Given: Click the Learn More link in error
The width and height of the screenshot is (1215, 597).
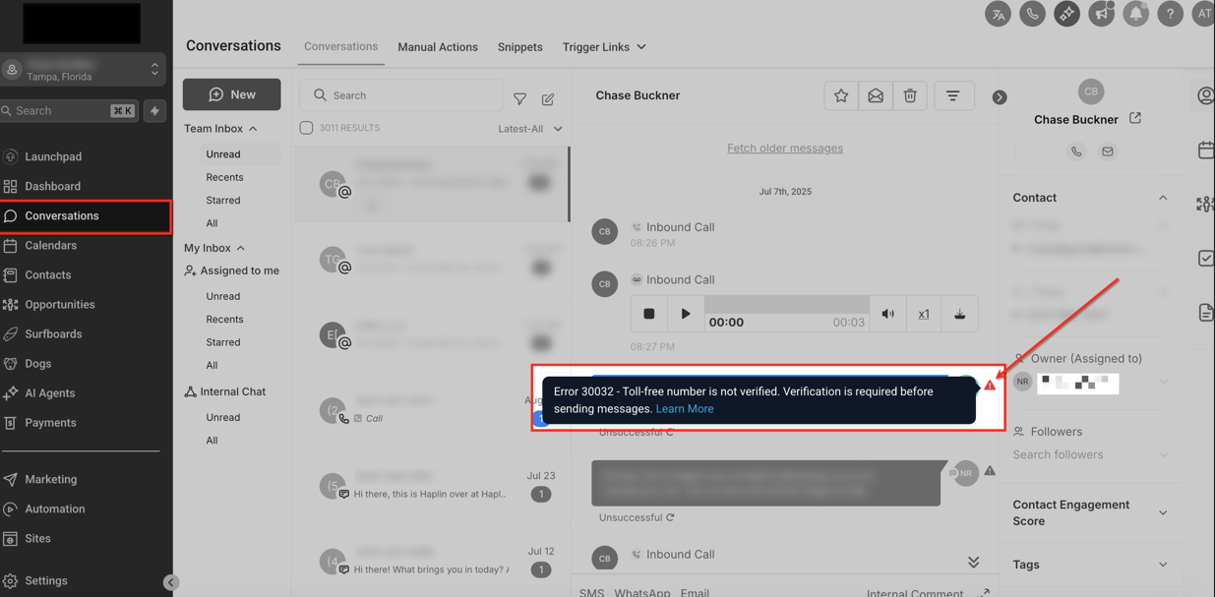Looking at the screenshot, I should coord(685,409).
